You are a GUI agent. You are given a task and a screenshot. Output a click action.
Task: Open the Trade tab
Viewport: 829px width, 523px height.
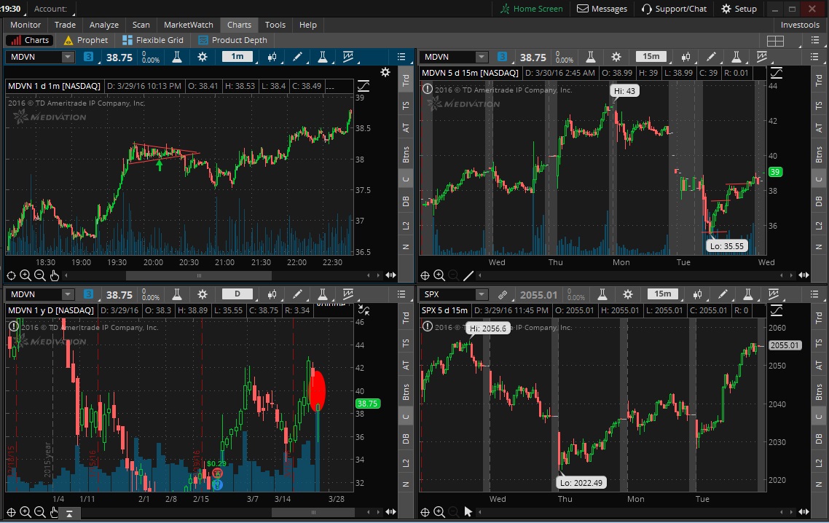[65, 25]
